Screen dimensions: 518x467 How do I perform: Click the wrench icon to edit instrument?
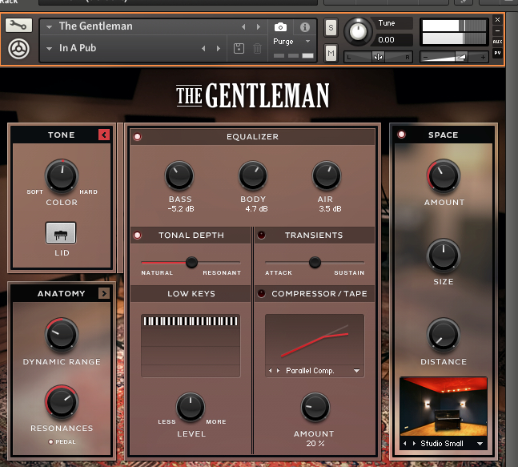(18, 25)
